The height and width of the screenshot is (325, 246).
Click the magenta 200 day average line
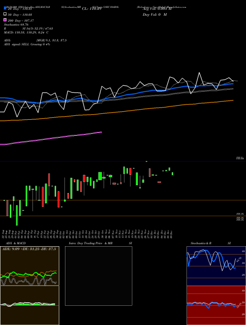click(x=51, y=138)
